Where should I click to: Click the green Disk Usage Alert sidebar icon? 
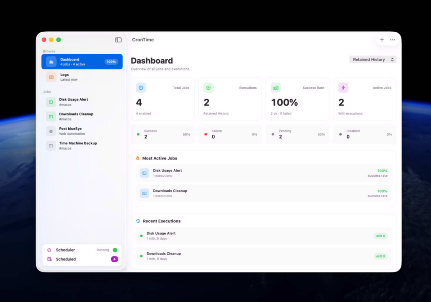coord(51,102)
